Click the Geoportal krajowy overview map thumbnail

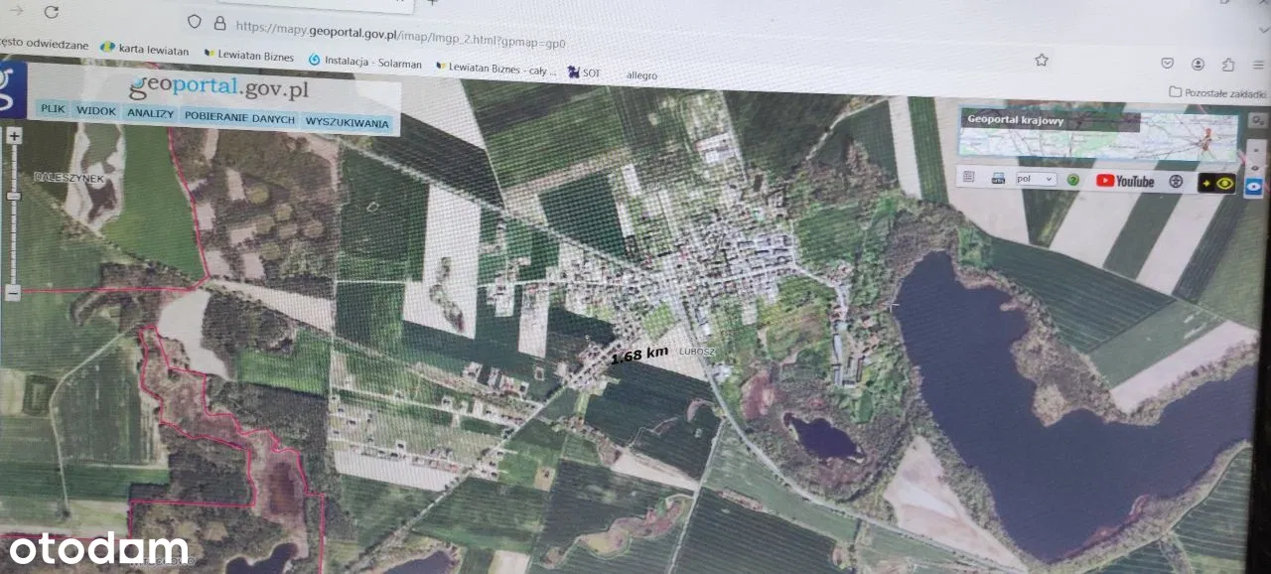pos(1097,134)
